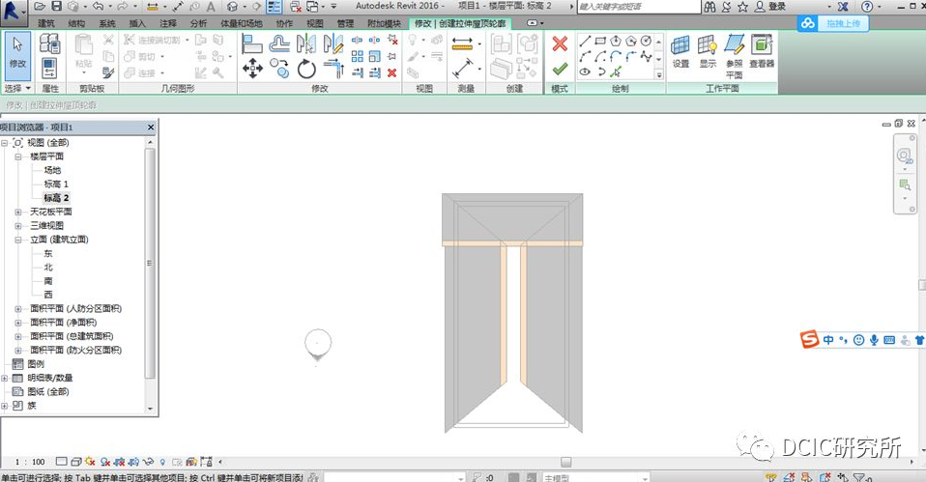Expand the 明细表/数量 tree node
Viewport: 926px width, 482px height.
point(4,379)
